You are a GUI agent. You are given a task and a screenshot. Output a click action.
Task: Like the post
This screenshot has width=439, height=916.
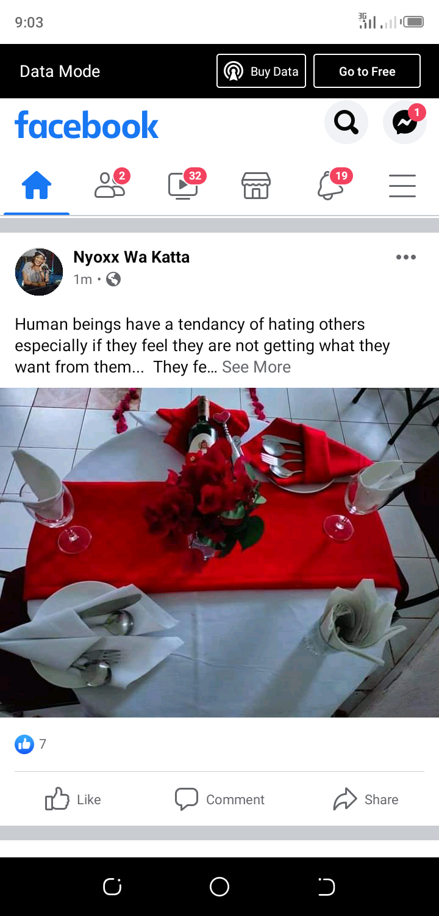point(73,799)
